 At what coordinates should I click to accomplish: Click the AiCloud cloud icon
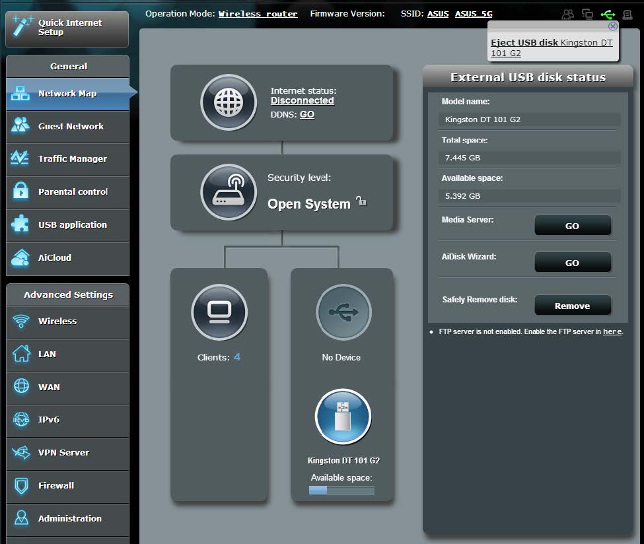coord(20,258)
